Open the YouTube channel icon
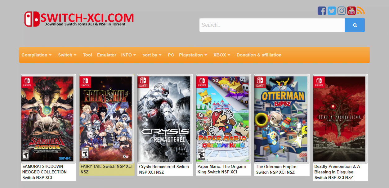Viewport: 389px width, 188px height. pyautogui.click(x=351, y=11)
